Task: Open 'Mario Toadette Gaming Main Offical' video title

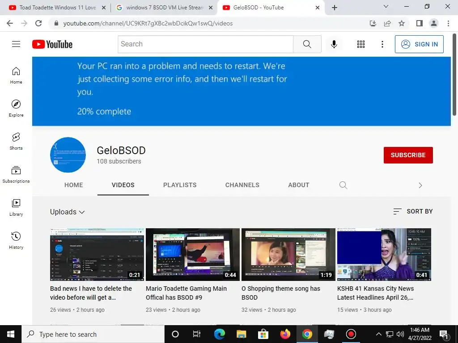Action: (186, 293)
